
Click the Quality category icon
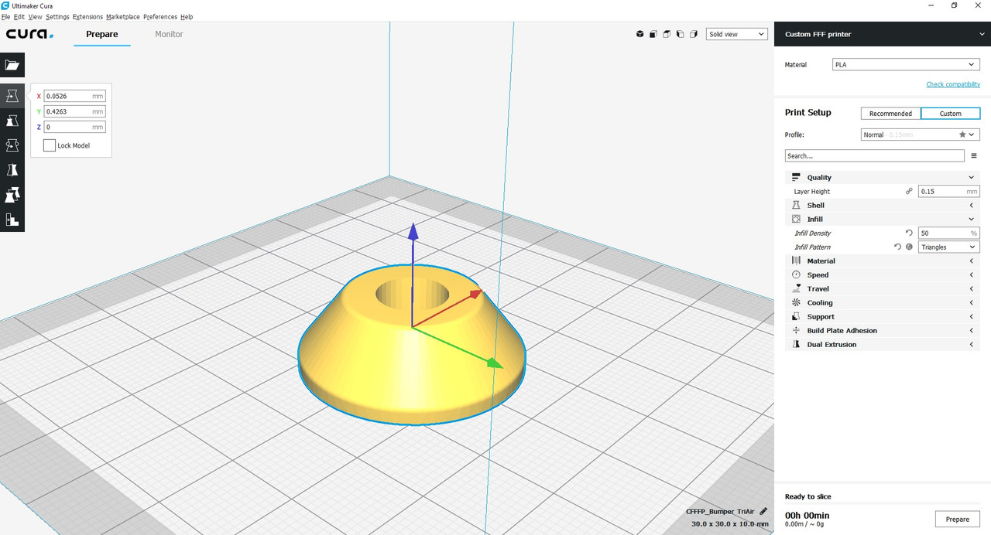(x=796, y=177)
